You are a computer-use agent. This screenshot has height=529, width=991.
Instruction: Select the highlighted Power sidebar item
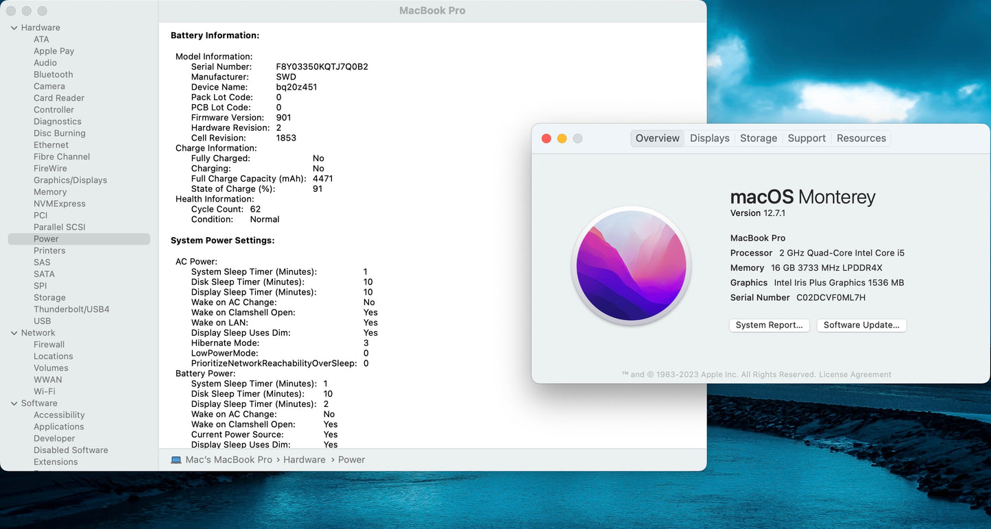[79, 239]
